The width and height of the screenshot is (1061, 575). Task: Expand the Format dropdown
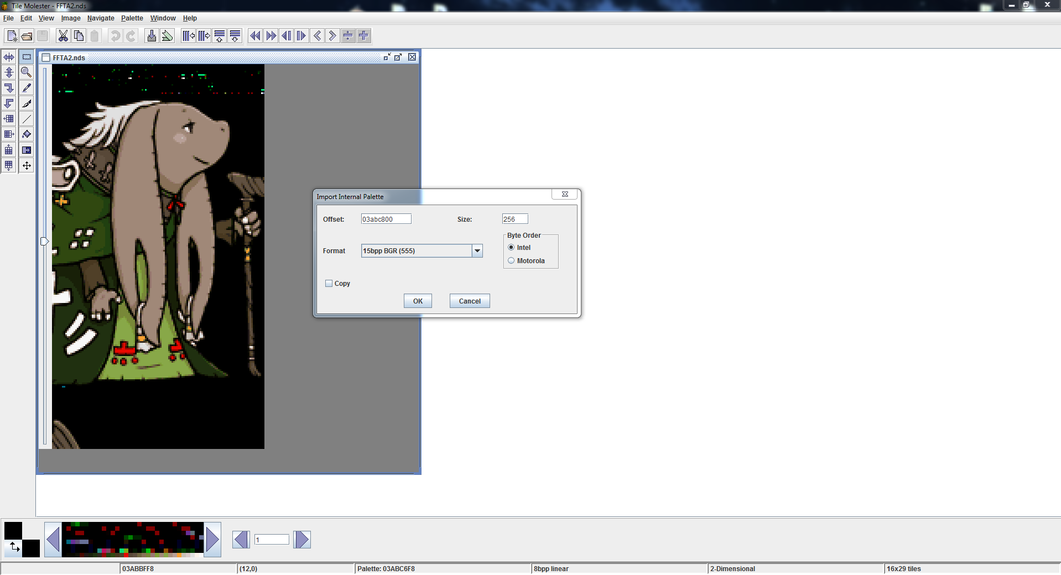pos(477,251)
